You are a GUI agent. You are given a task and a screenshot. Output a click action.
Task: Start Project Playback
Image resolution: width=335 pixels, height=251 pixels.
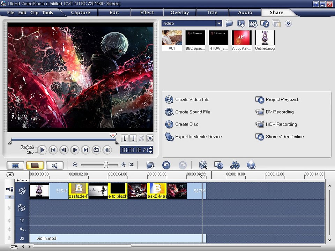coord(277,99)
